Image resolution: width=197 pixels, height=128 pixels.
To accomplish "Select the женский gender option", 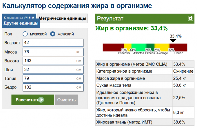I will click(x=53, y=34).
